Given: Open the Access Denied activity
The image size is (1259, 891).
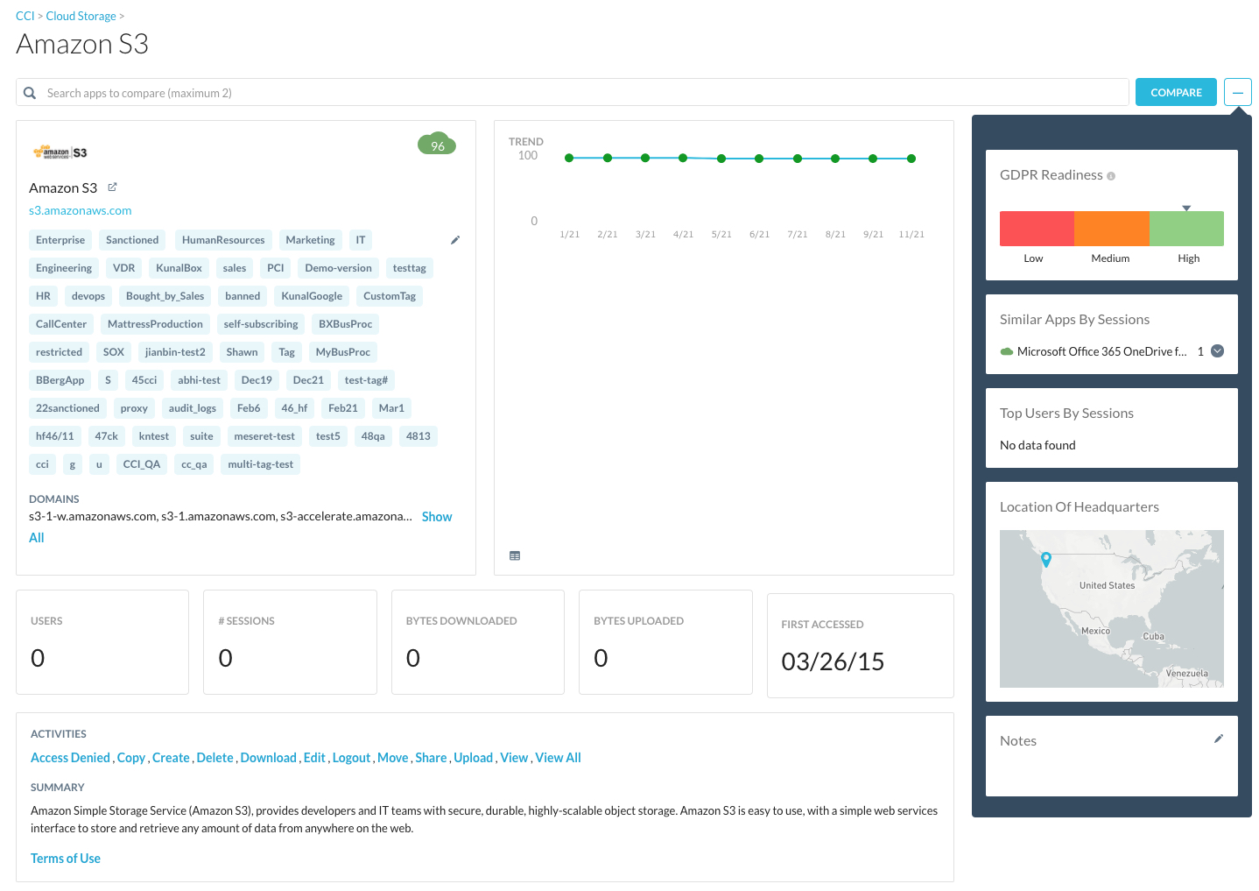Looking at the screenshot, I should click(70, 758).
